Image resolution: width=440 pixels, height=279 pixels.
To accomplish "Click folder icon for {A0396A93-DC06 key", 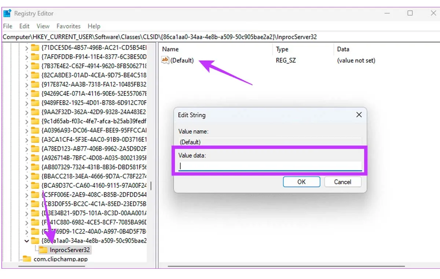I will [x=35, y=130].
